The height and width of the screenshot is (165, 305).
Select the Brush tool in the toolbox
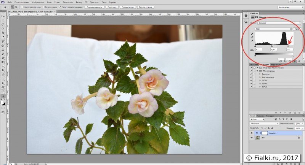(x=3, y=46)
